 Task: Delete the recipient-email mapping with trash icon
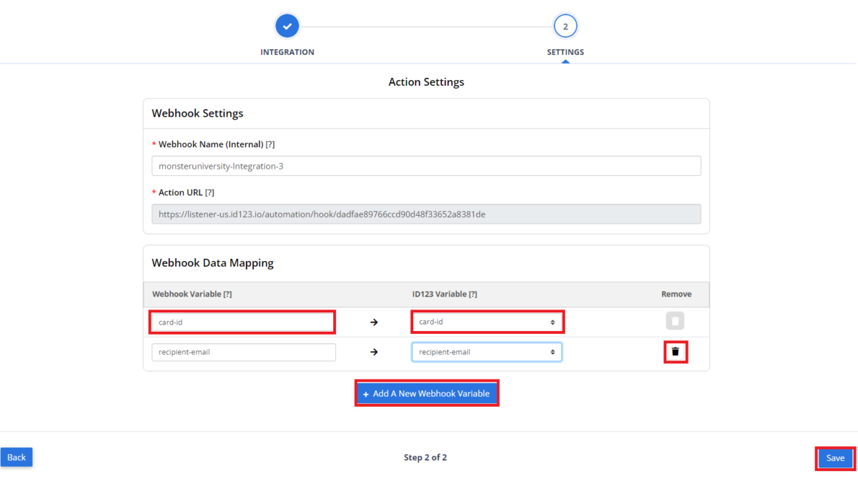click(675, 351)
